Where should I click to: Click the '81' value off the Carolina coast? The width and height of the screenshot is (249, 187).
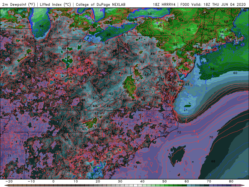[x=186, y=110]
